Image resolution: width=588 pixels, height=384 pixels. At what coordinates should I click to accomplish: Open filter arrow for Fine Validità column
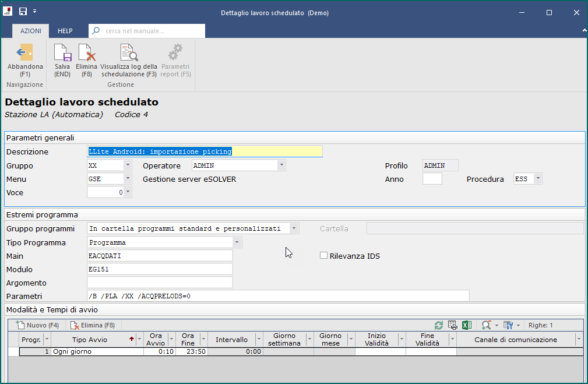tap(452, 339)
